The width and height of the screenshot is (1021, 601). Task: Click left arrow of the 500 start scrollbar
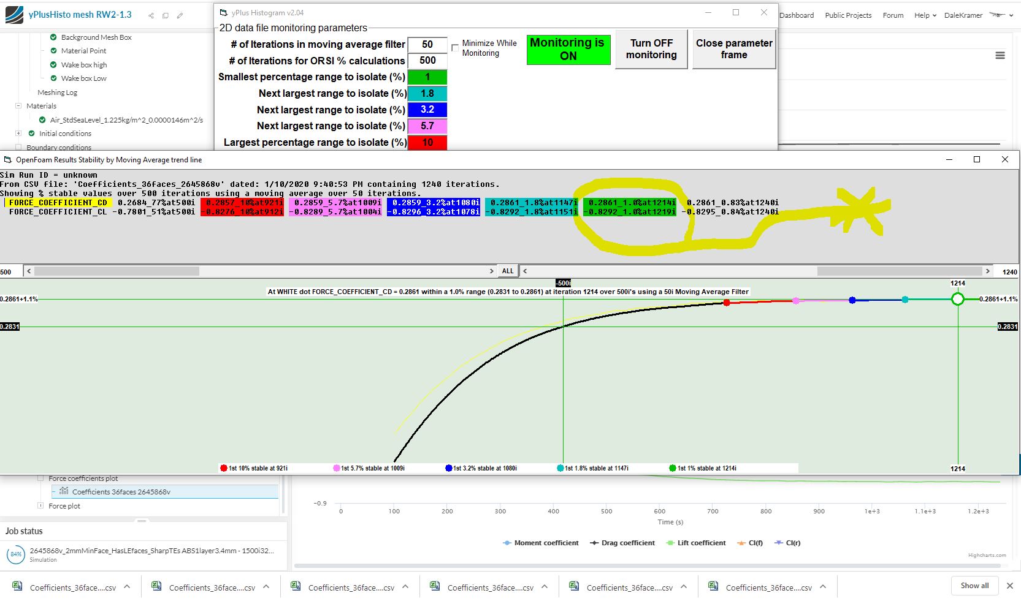[28, 271]
